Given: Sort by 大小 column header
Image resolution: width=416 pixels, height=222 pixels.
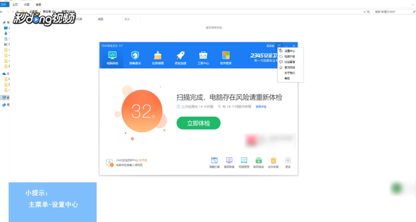Looking at the screenshot, I should pos(127,19).
